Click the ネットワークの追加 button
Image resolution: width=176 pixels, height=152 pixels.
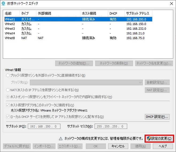click(74, 63)
